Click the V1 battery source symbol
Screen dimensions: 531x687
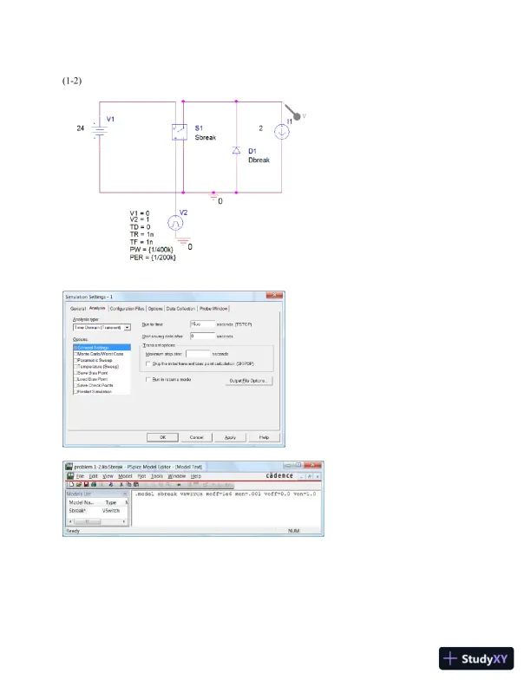[x=98, y=130]
